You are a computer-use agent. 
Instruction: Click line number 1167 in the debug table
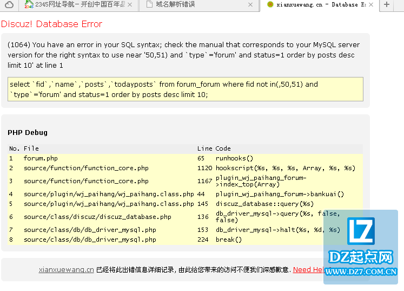(x=204, y=181)
